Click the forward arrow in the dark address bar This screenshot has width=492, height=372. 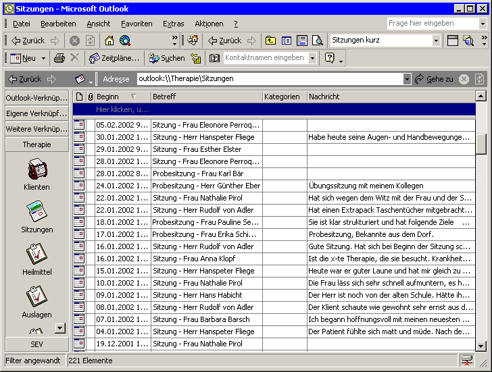tap(51, 79)
